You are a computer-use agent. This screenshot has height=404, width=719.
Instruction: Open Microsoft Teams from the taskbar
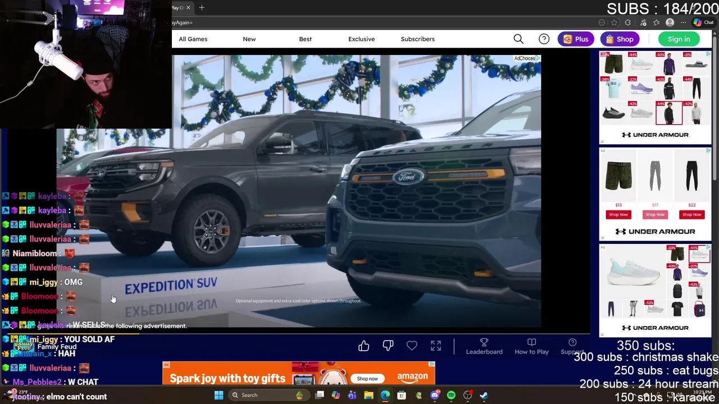352,395
